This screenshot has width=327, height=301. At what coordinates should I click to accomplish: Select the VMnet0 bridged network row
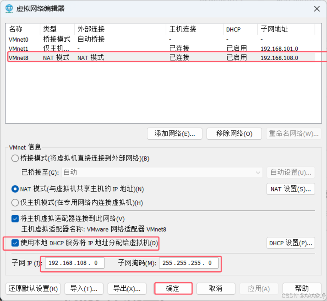click(162, 40)
